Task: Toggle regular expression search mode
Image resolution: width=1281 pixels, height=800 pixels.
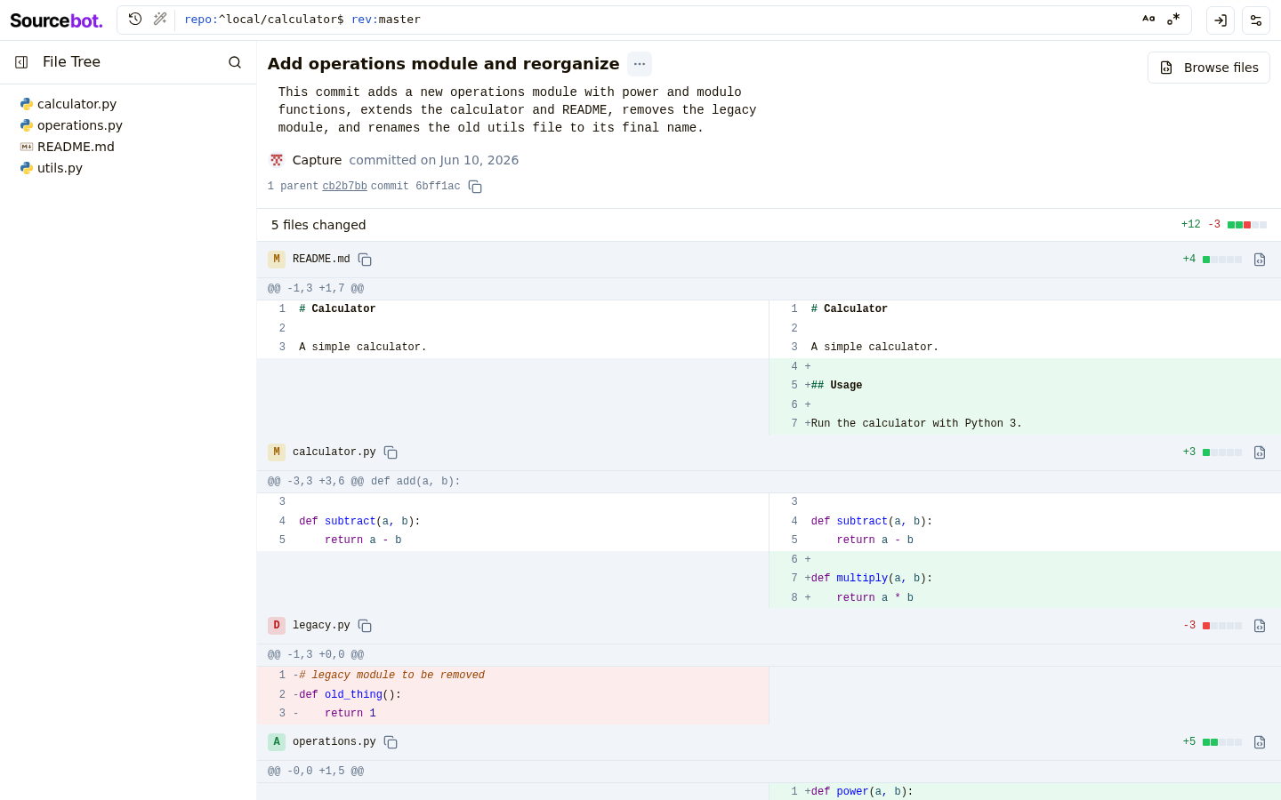Action: pyautogui.click(x=1173, y=19)
